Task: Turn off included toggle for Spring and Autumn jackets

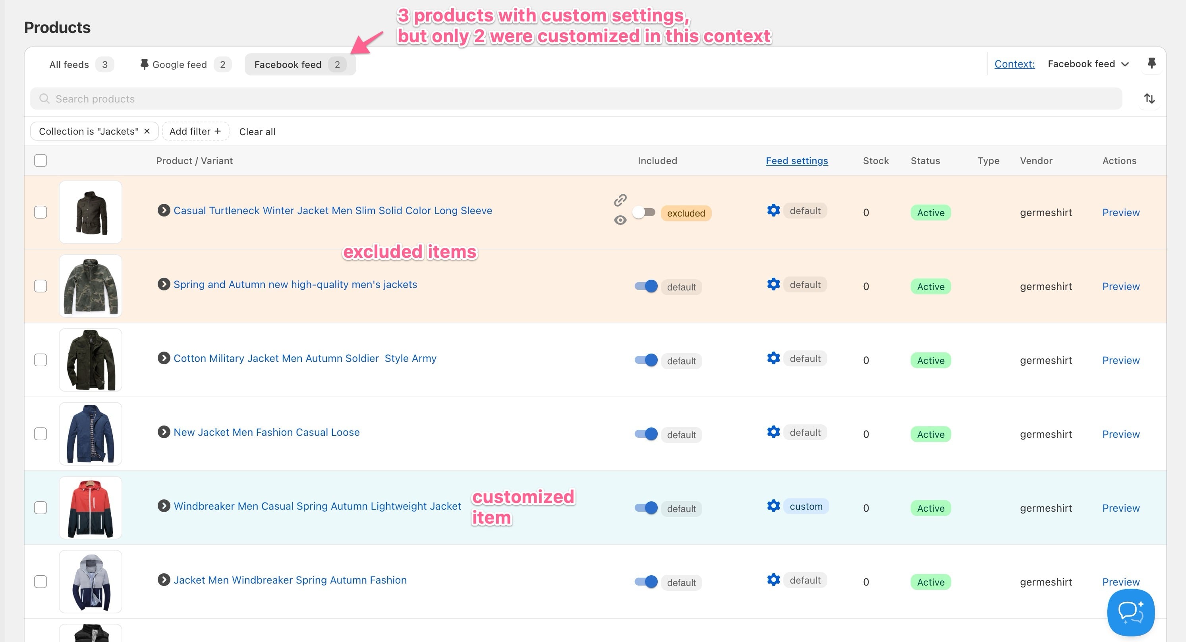Action: (646, 286)
